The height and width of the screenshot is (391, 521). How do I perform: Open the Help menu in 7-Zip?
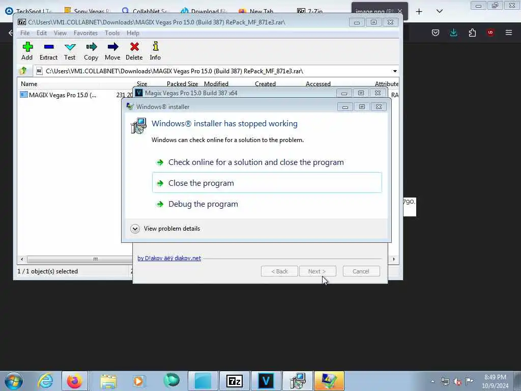(133, 33)
